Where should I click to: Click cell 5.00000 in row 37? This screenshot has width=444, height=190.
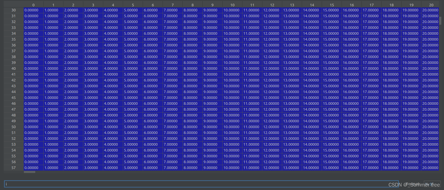click(x=133, y=51)
